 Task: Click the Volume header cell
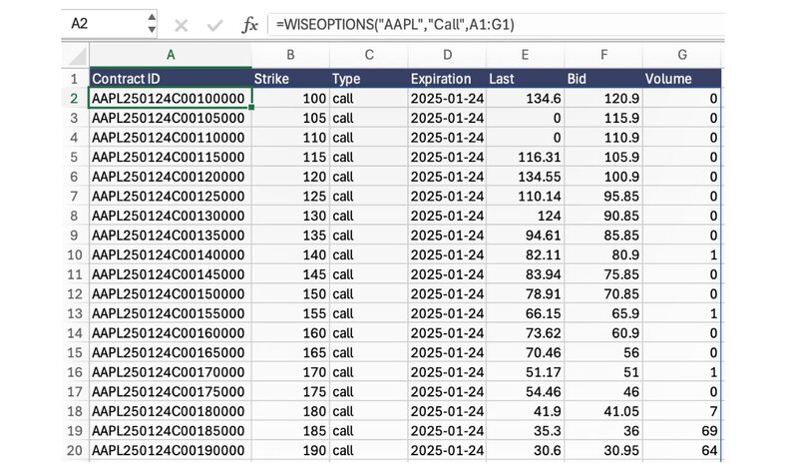681,78
